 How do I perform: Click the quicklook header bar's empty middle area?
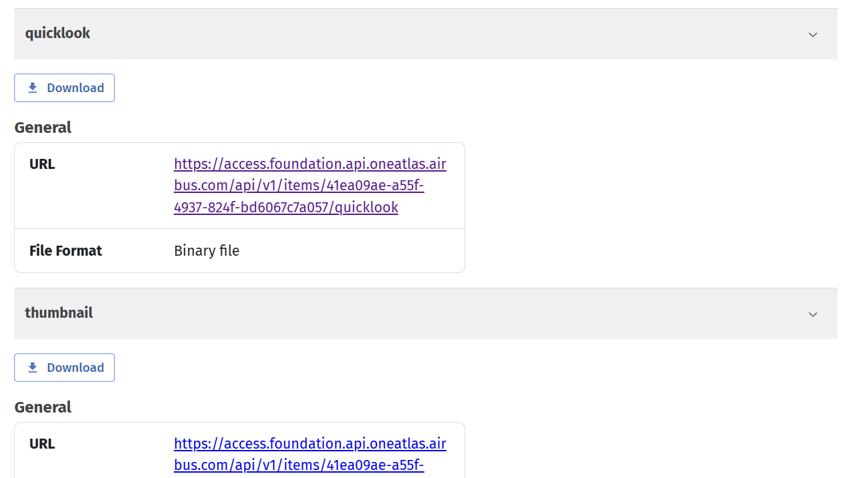428,34
